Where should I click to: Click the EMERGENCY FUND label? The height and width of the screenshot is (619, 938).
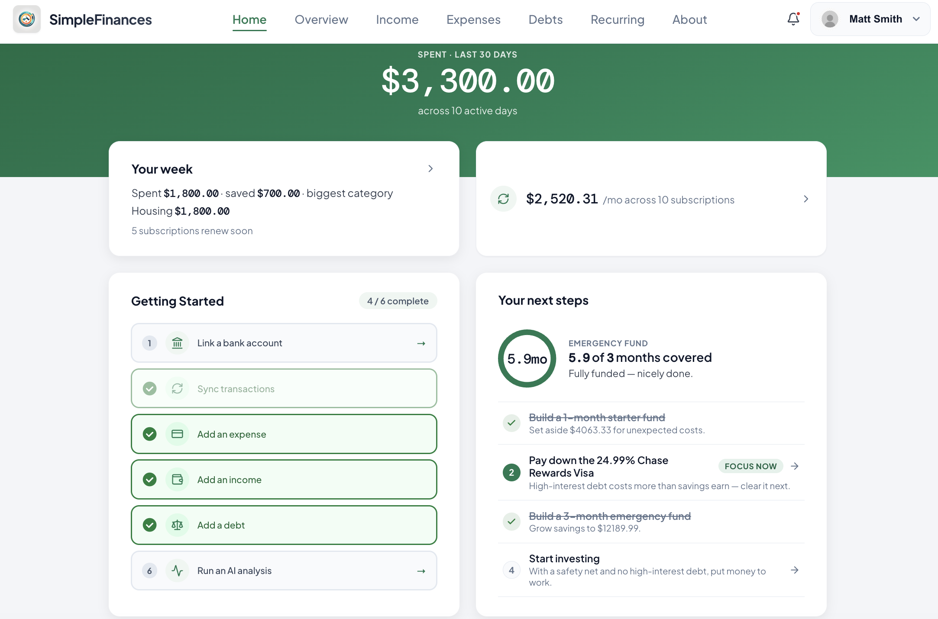pyautogui.click(x=608, y=343)
